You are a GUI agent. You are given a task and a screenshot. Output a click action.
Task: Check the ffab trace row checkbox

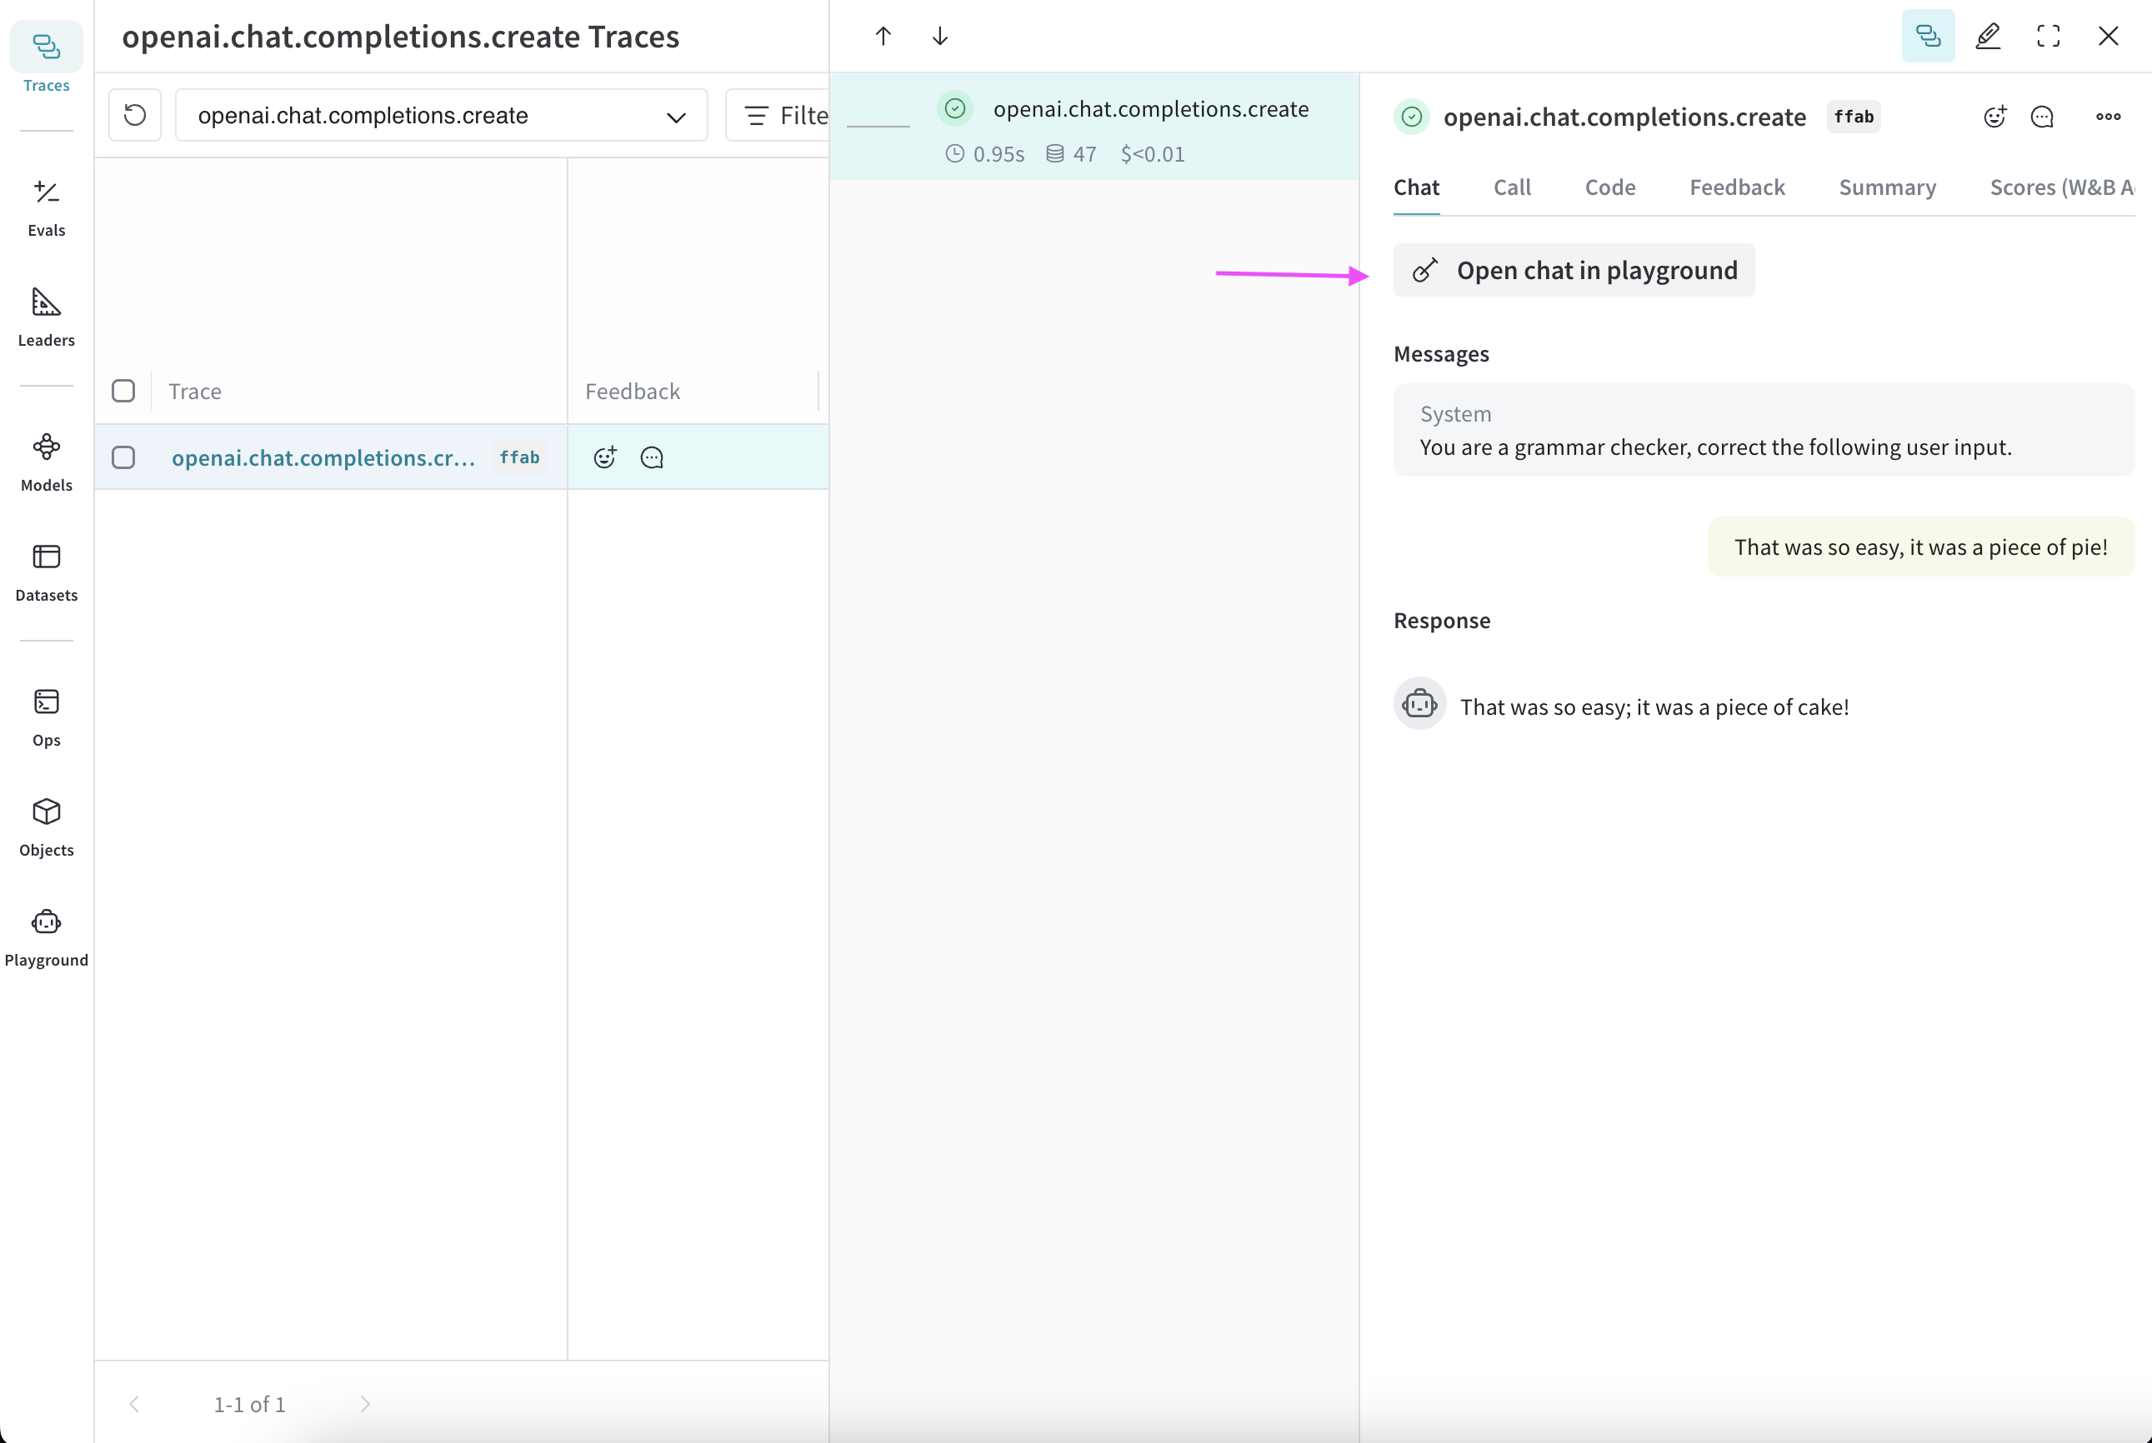(123, 457)
